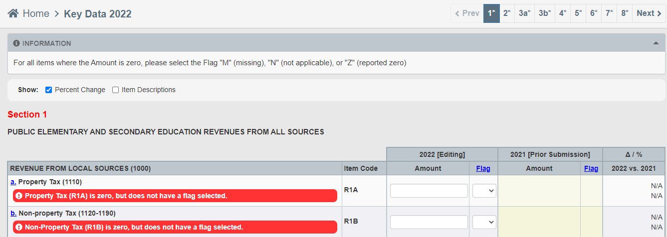Click the R1A amount input field
Viewport: 667px width, 237px height.
pyautogui.click(x=429, y=191)
